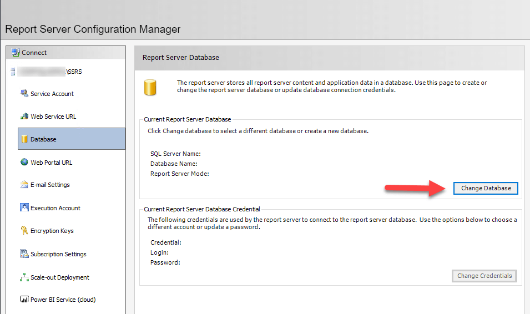Switch to Web Portal URL page
The width and height of the screenshot is (530, 314).
[51, 163]
